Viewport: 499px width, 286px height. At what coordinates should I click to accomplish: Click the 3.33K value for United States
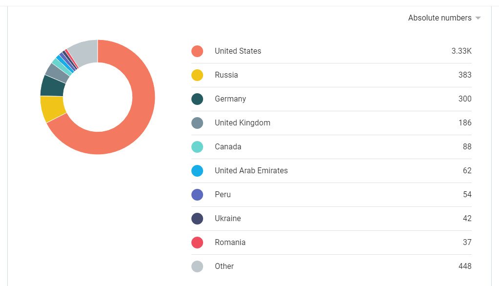[x=461, y=51]
